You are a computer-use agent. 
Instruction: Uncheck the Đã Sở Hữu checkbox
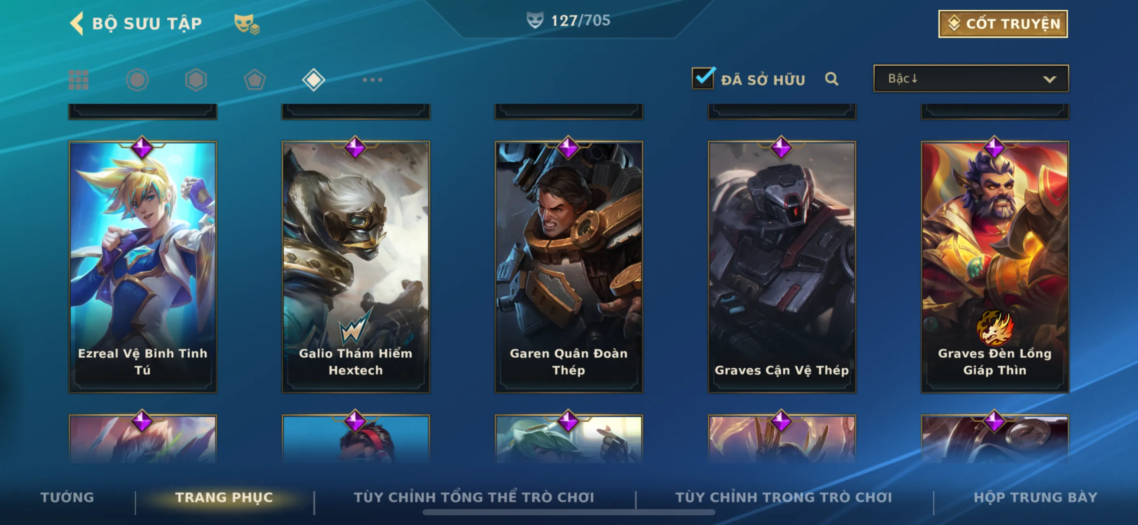point(703,78)
